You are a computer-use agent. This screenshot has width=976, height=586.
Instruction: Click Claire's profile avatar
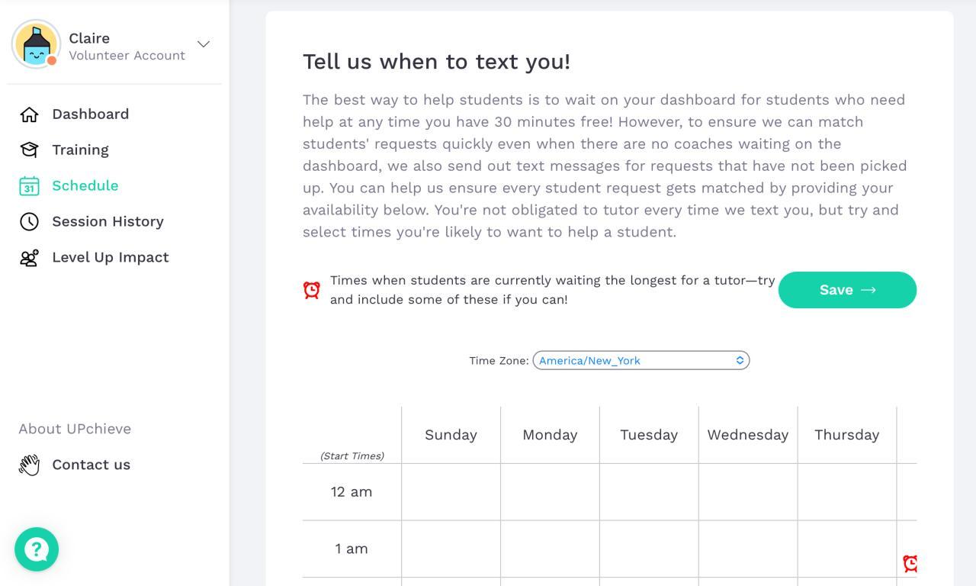[x=37, y=44]
